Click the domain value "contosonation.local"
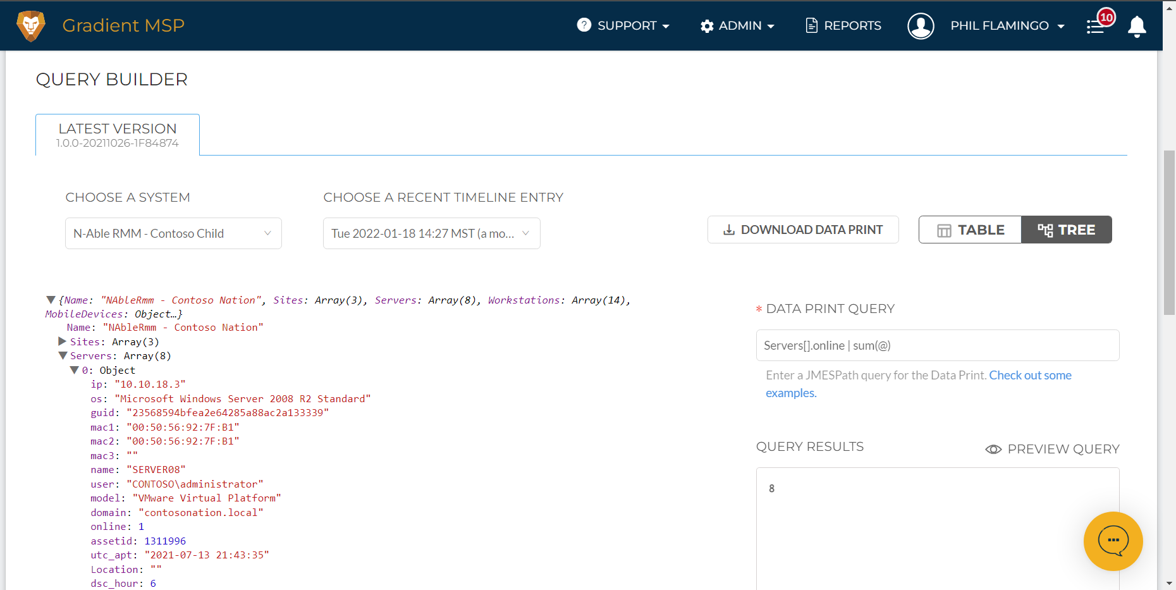This screenshot has width=1176, height=590. (200, 513)
